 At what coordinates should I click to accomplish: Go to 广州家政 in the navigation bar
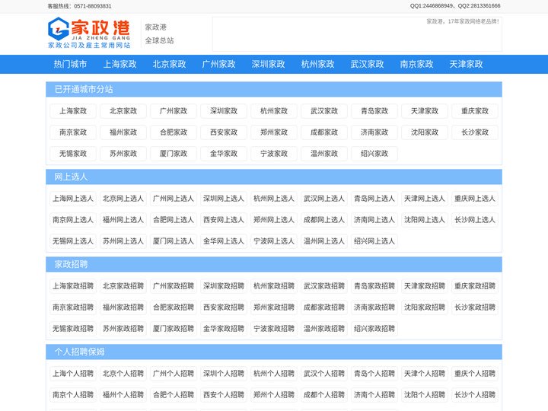(218, 64)
